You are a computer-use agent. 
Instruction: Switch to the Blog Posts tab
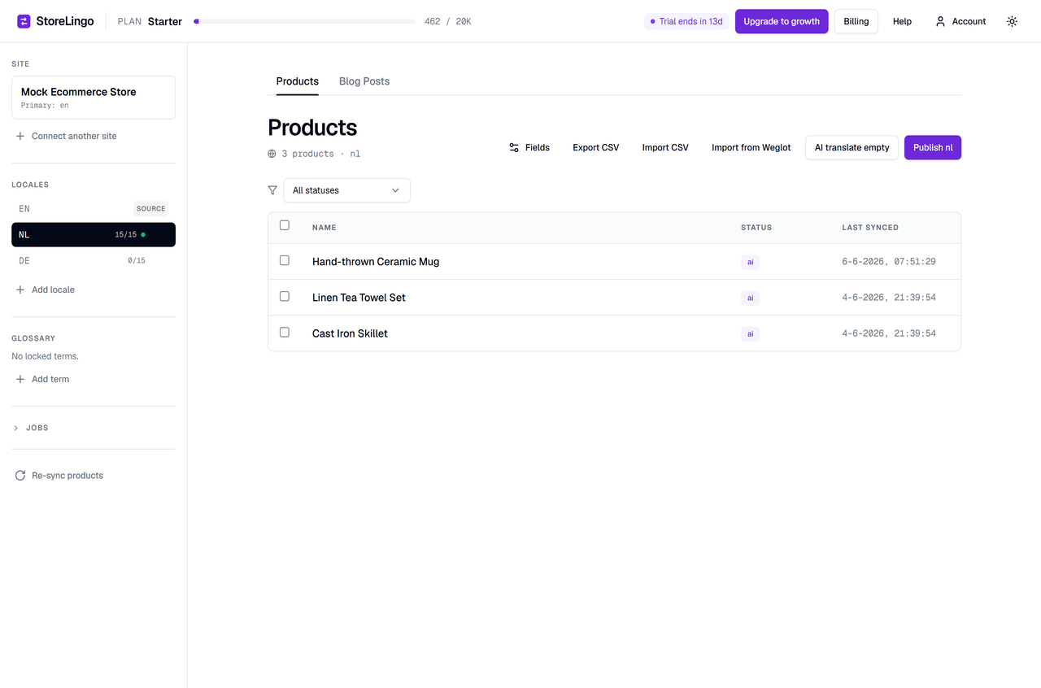(x=364, y=81)
